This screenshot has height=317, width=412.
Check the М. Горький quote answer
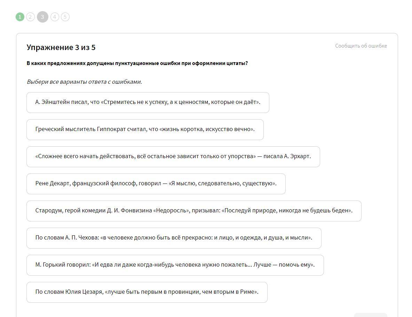coord(175,265)
